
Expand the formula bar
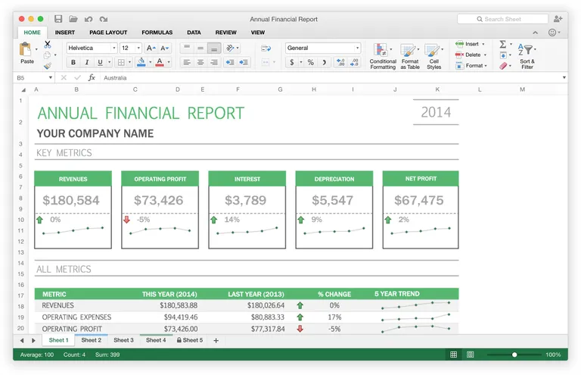564,77
